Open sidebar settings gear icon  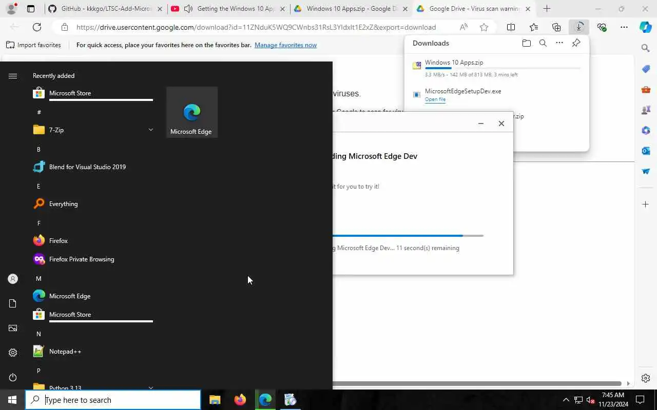pyautogui.click(x=646, y=378)
